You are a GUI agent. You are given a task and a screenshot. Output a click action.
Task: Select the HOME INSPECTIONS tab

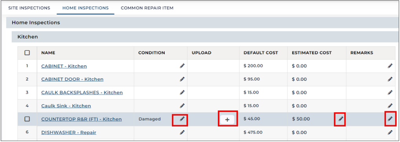pyautogui.click(x=85, y=8)
